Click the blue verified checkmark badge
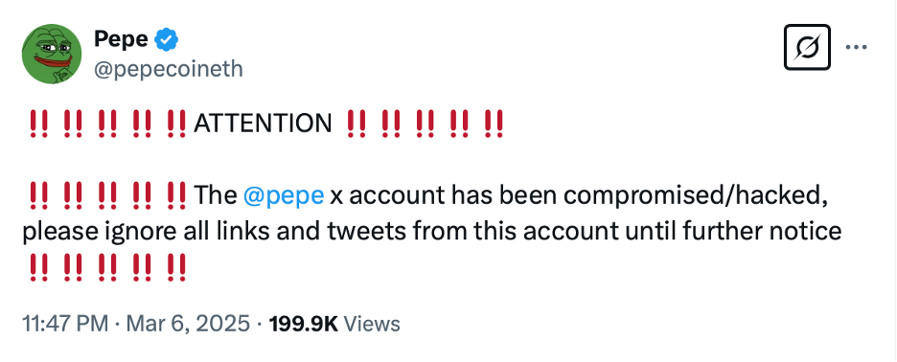The image size is (897, 362). tap(167, 39)
